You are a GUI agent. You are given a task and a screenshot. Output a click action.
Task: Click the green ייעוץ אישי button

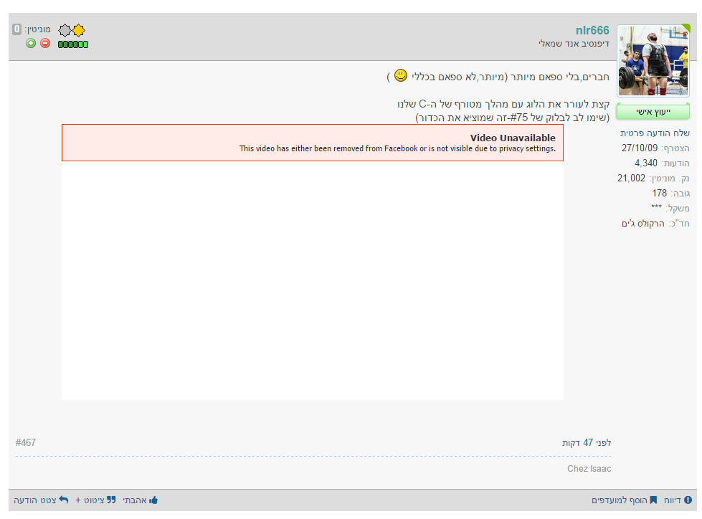tap(653, 111)
